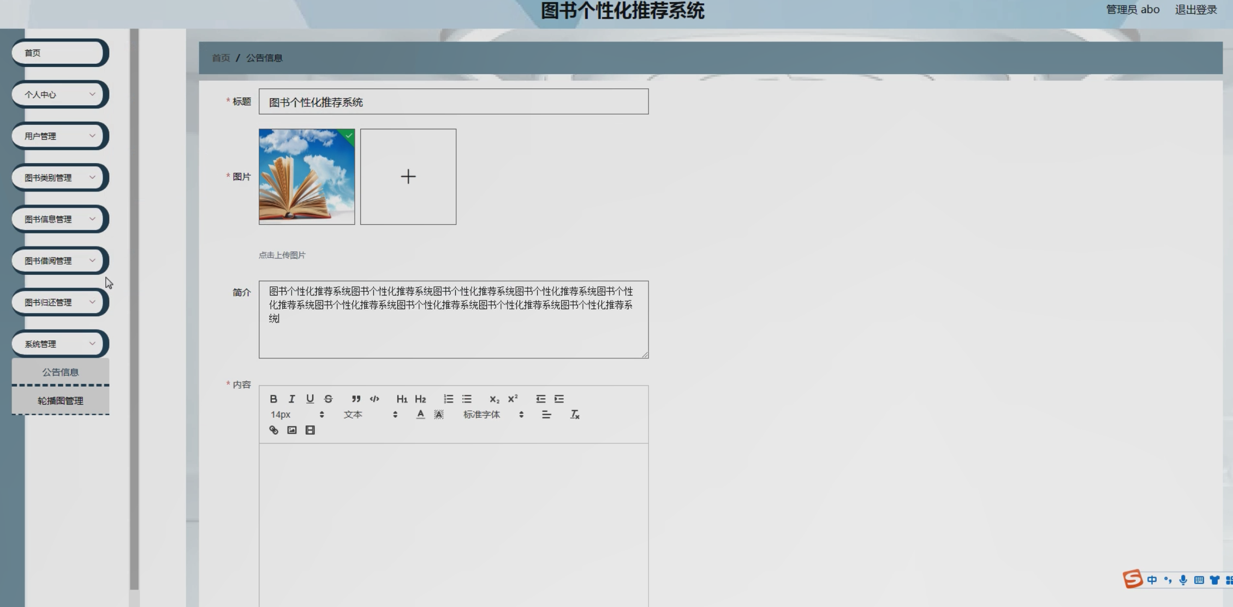The width and height of the screenshot is (1233, 607).
Task: Toggle bold formatting in the editor
Action: point(273,399)
